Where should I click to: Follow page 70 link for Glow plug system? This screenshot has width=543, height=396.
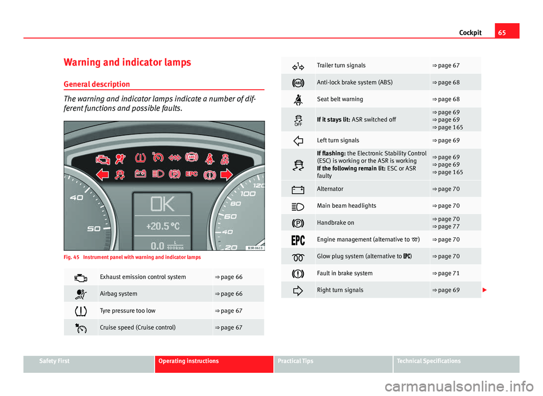(446, 256)
